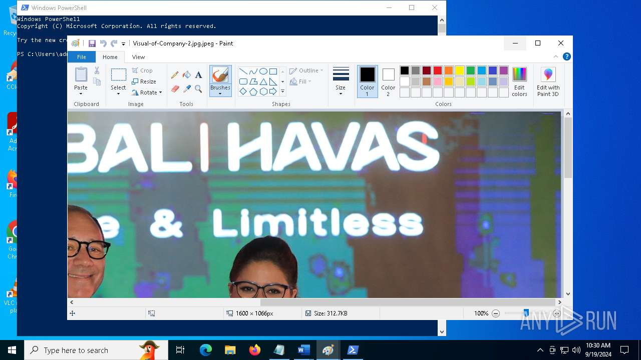This screenshot has height=360, width=641.
Task: Select the Text tool
Action: pyautogui.click(x=198, y=75)
